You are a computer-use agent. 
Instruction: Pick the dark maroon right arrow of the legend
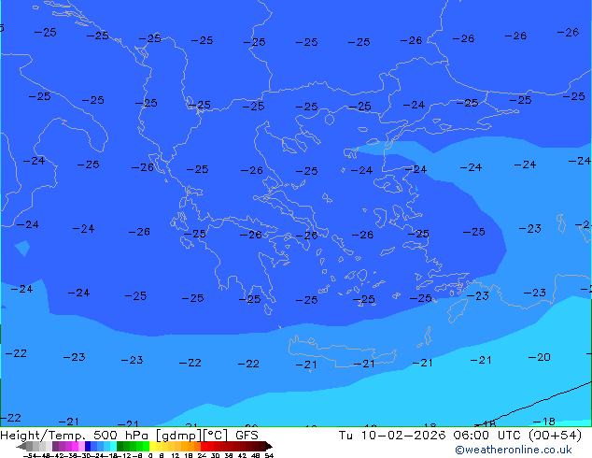[x=269, y=446]
